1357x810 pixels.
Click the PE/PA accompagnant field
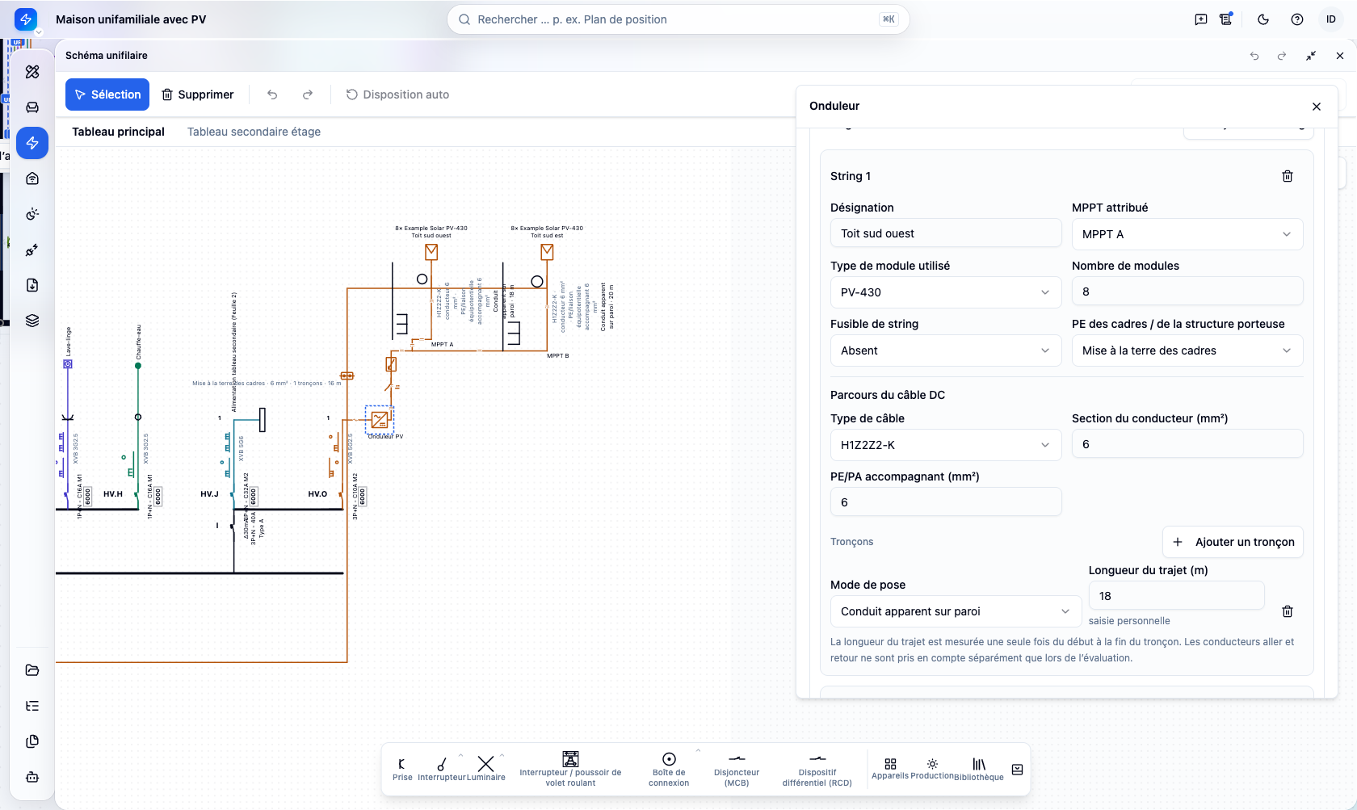(x=945, y=502)
